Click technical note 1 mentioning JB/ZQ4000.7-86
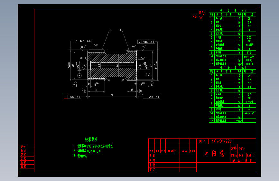Image resolution: width=279 pixels, height=181 pixels. tap(94, 146)
